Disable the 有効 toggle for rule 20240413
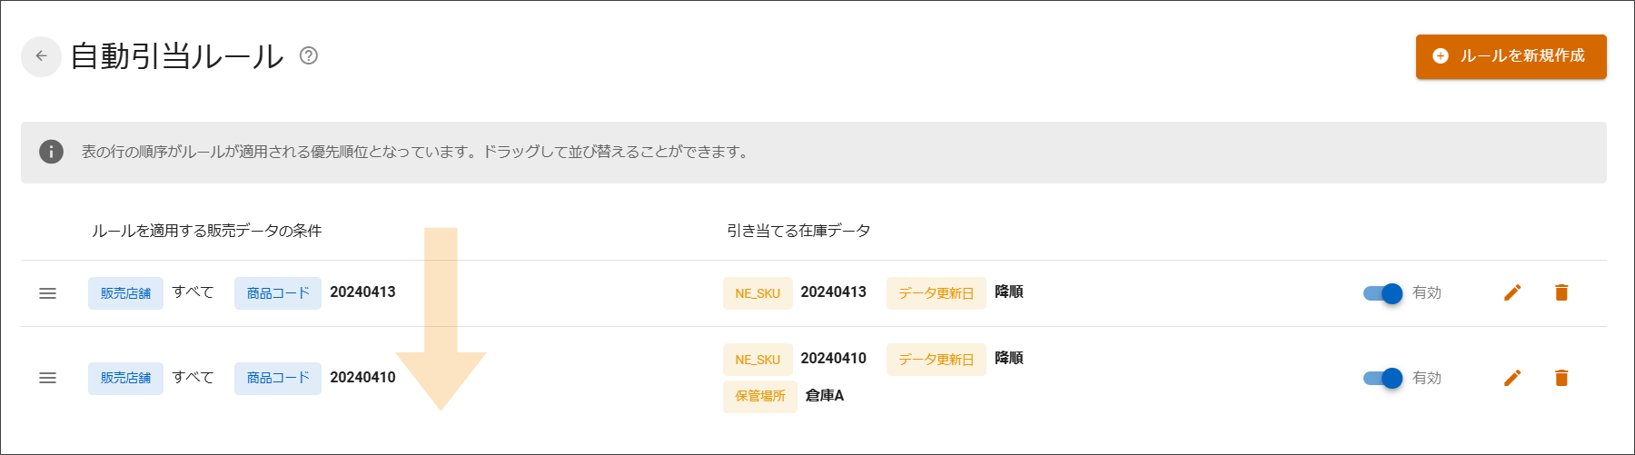 [1383, 293]
